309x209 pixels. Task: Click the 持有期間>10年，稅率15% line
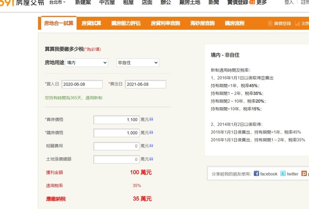click(x=236, y=109)
